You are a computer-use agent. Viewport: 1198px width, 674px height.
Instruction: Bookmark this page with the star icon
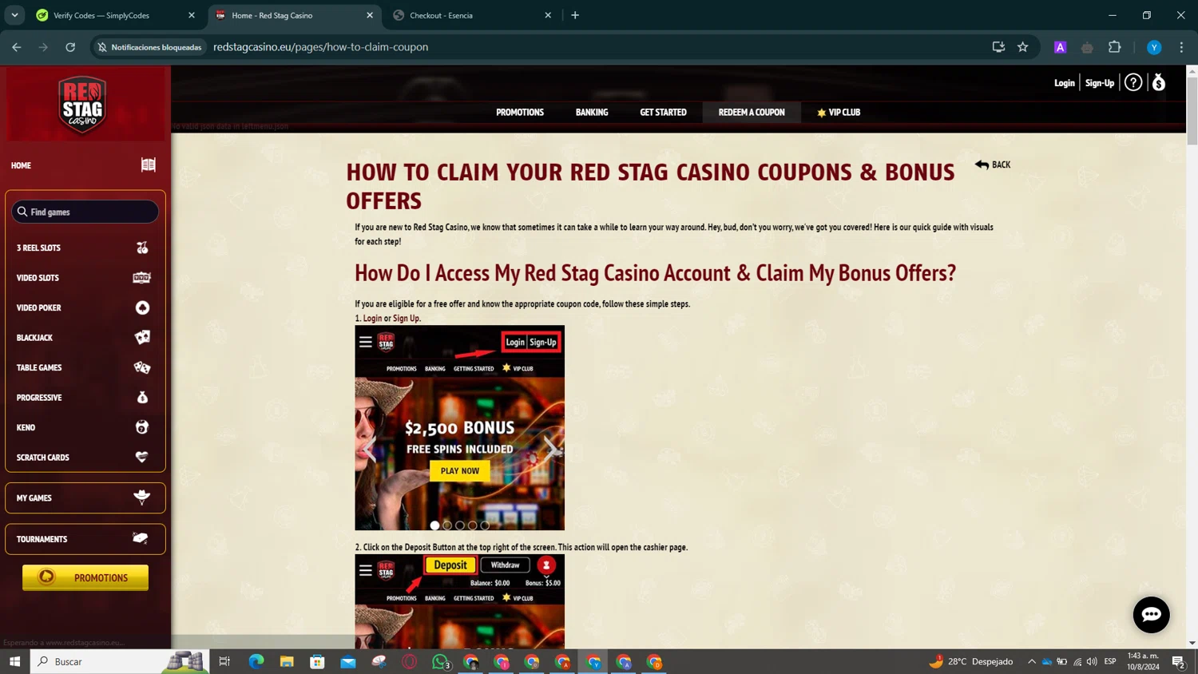coord(1022,47)
